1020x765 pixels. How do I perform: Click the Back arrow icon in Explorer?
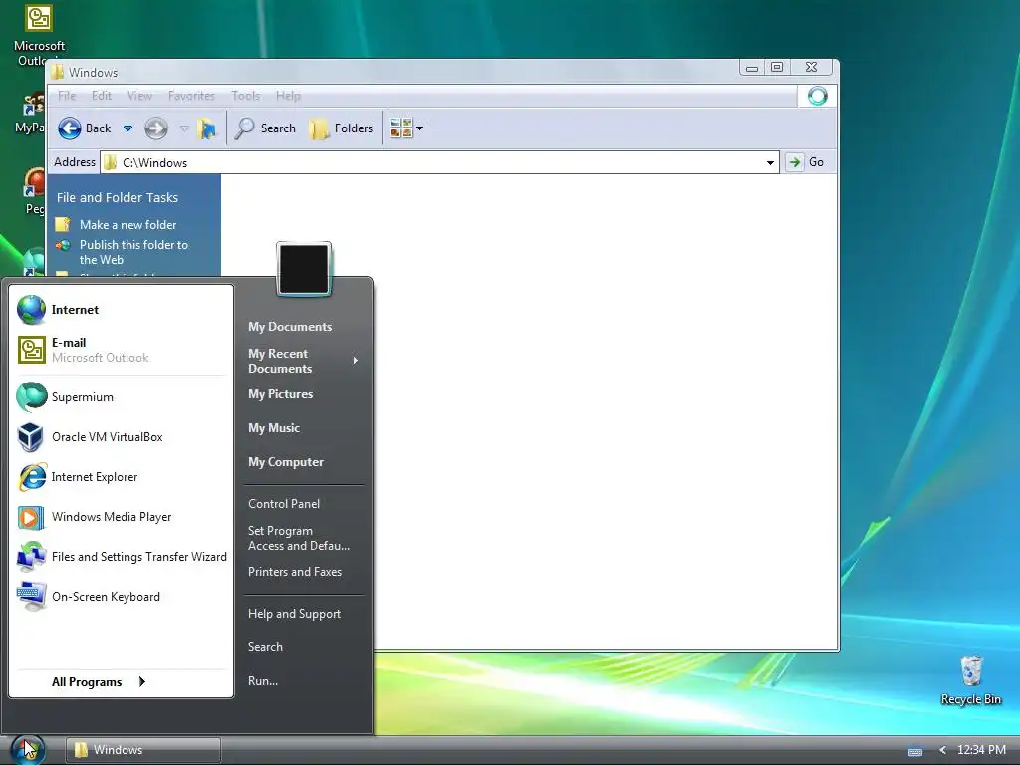70,128
